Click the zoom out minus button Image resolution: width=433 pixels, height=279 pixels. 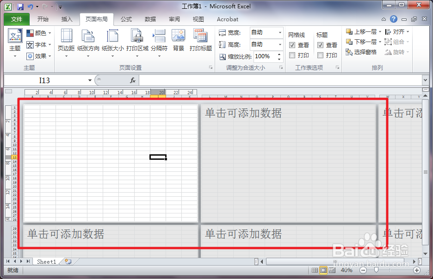pyautogui.click(x=363, y=270)
